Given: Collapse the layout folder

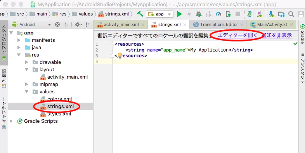Looking at the screenshot, I should pyautogui.click(x=27, y=70).
